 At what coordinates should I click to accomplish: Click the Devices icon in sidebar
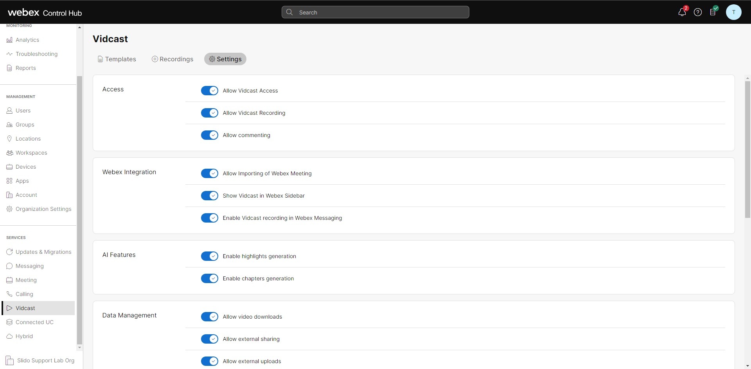click(9, 167)
